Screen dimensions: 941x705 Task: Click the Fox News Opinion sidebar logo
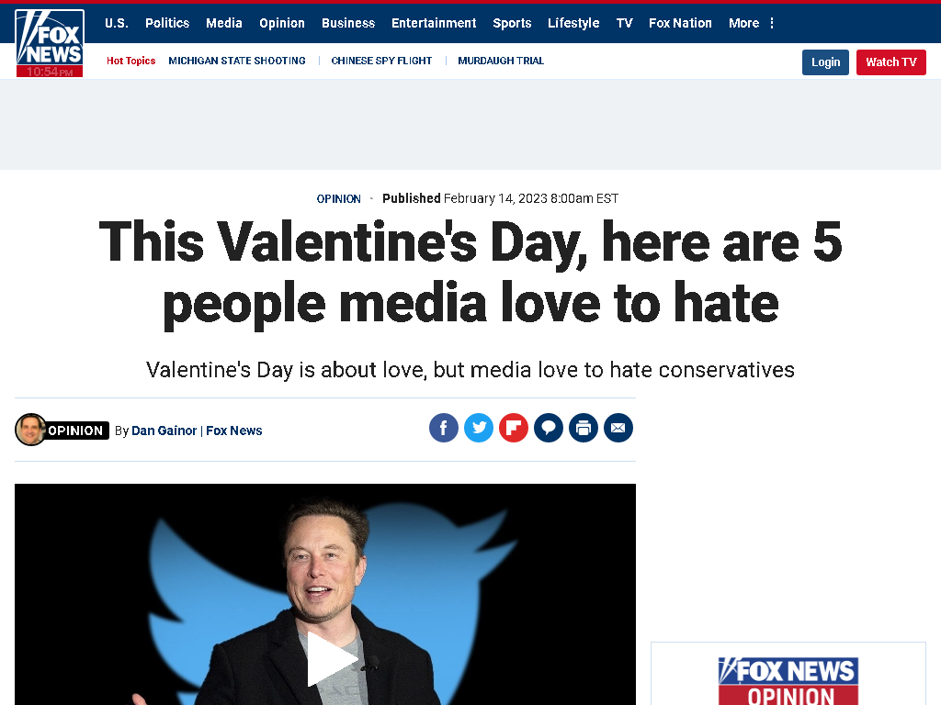(x=788, y=681)
